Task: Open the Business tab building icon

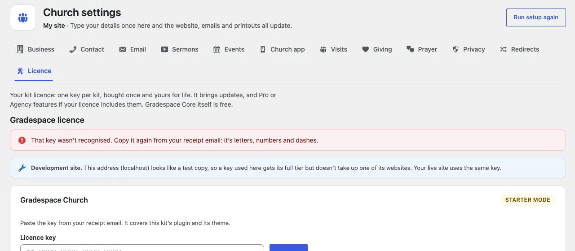Action: 20,49
